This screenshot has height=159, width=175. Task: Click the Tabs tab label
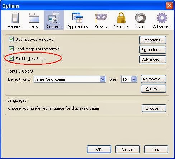[34, 26]
